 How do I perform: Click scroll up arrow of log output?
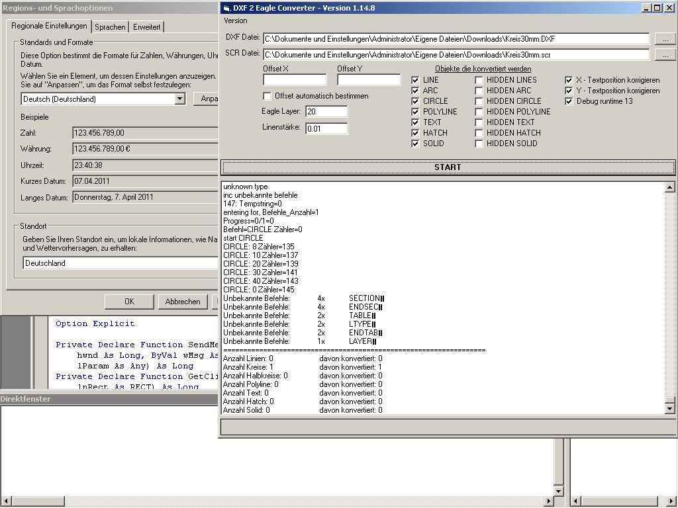click(x=670, y=187)
